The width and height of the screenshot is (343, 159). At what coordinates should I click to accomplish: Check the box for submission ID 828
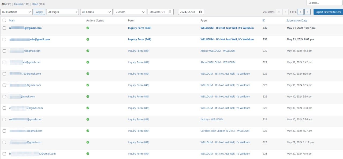pos(4,74)
